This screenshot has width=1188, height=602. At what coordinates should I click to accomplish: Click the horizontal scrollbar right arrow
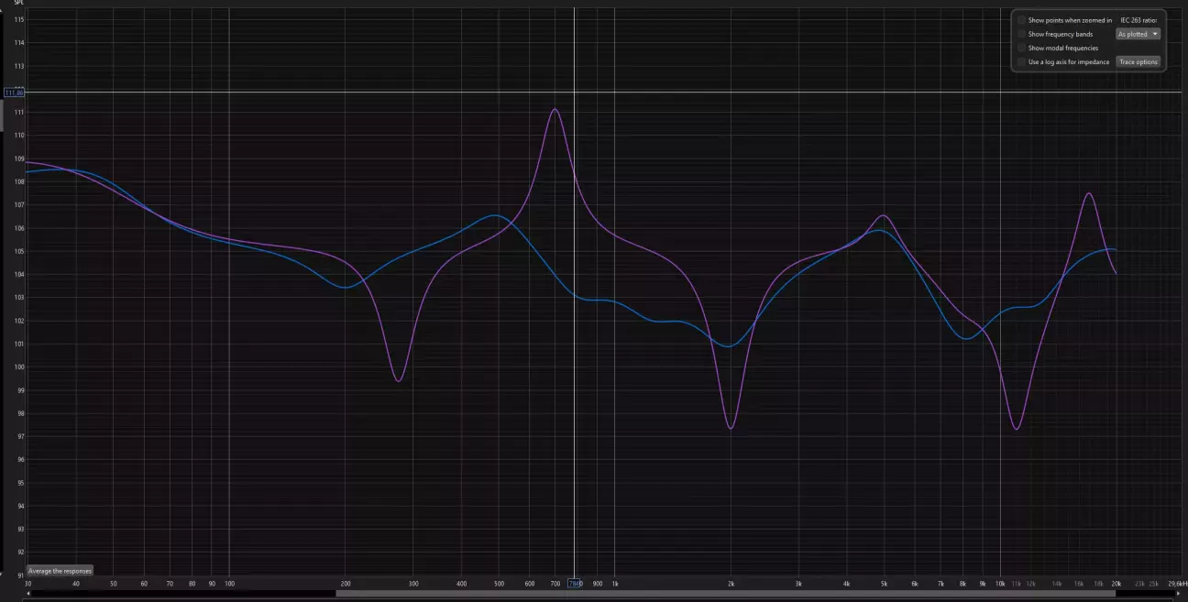1178,594
